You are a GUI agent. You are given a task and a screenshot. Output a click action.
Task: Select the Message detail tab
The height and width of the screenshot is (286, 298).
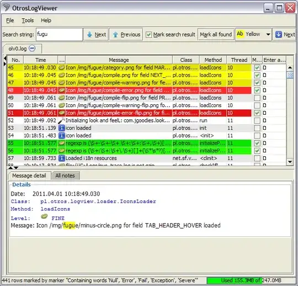point(29,176)
